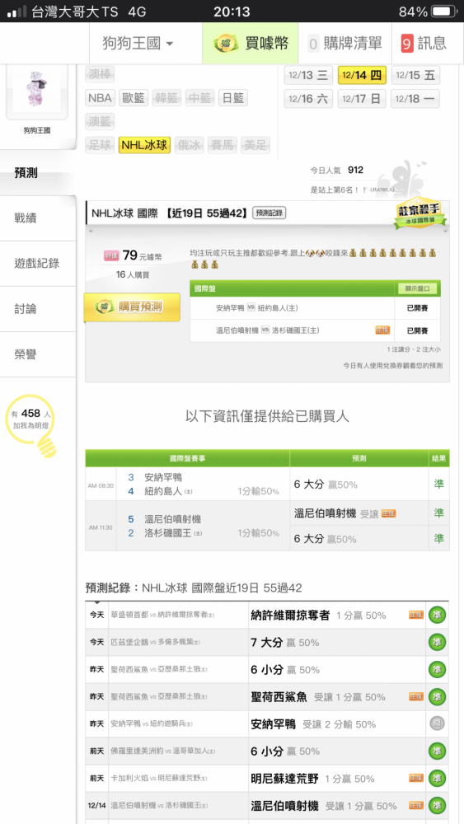This screenshot has width=464, height=824.
Task: Click the 16 人購買 text
Action: pos(133,275)
